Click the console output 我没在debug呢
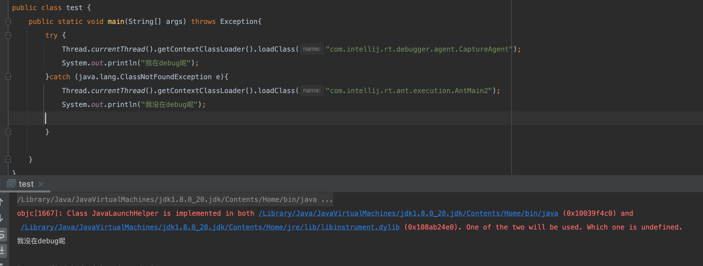Viewport: 703px width, 266px height. coord(41,241)
